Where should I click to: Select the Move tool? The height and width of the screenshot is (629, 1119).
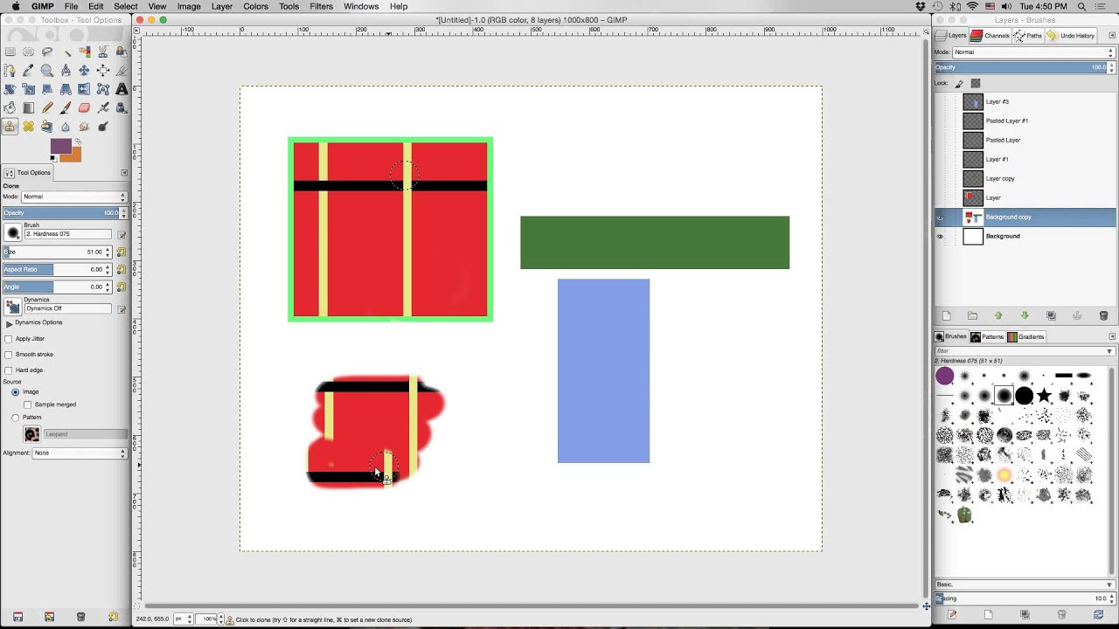(84, 70)
